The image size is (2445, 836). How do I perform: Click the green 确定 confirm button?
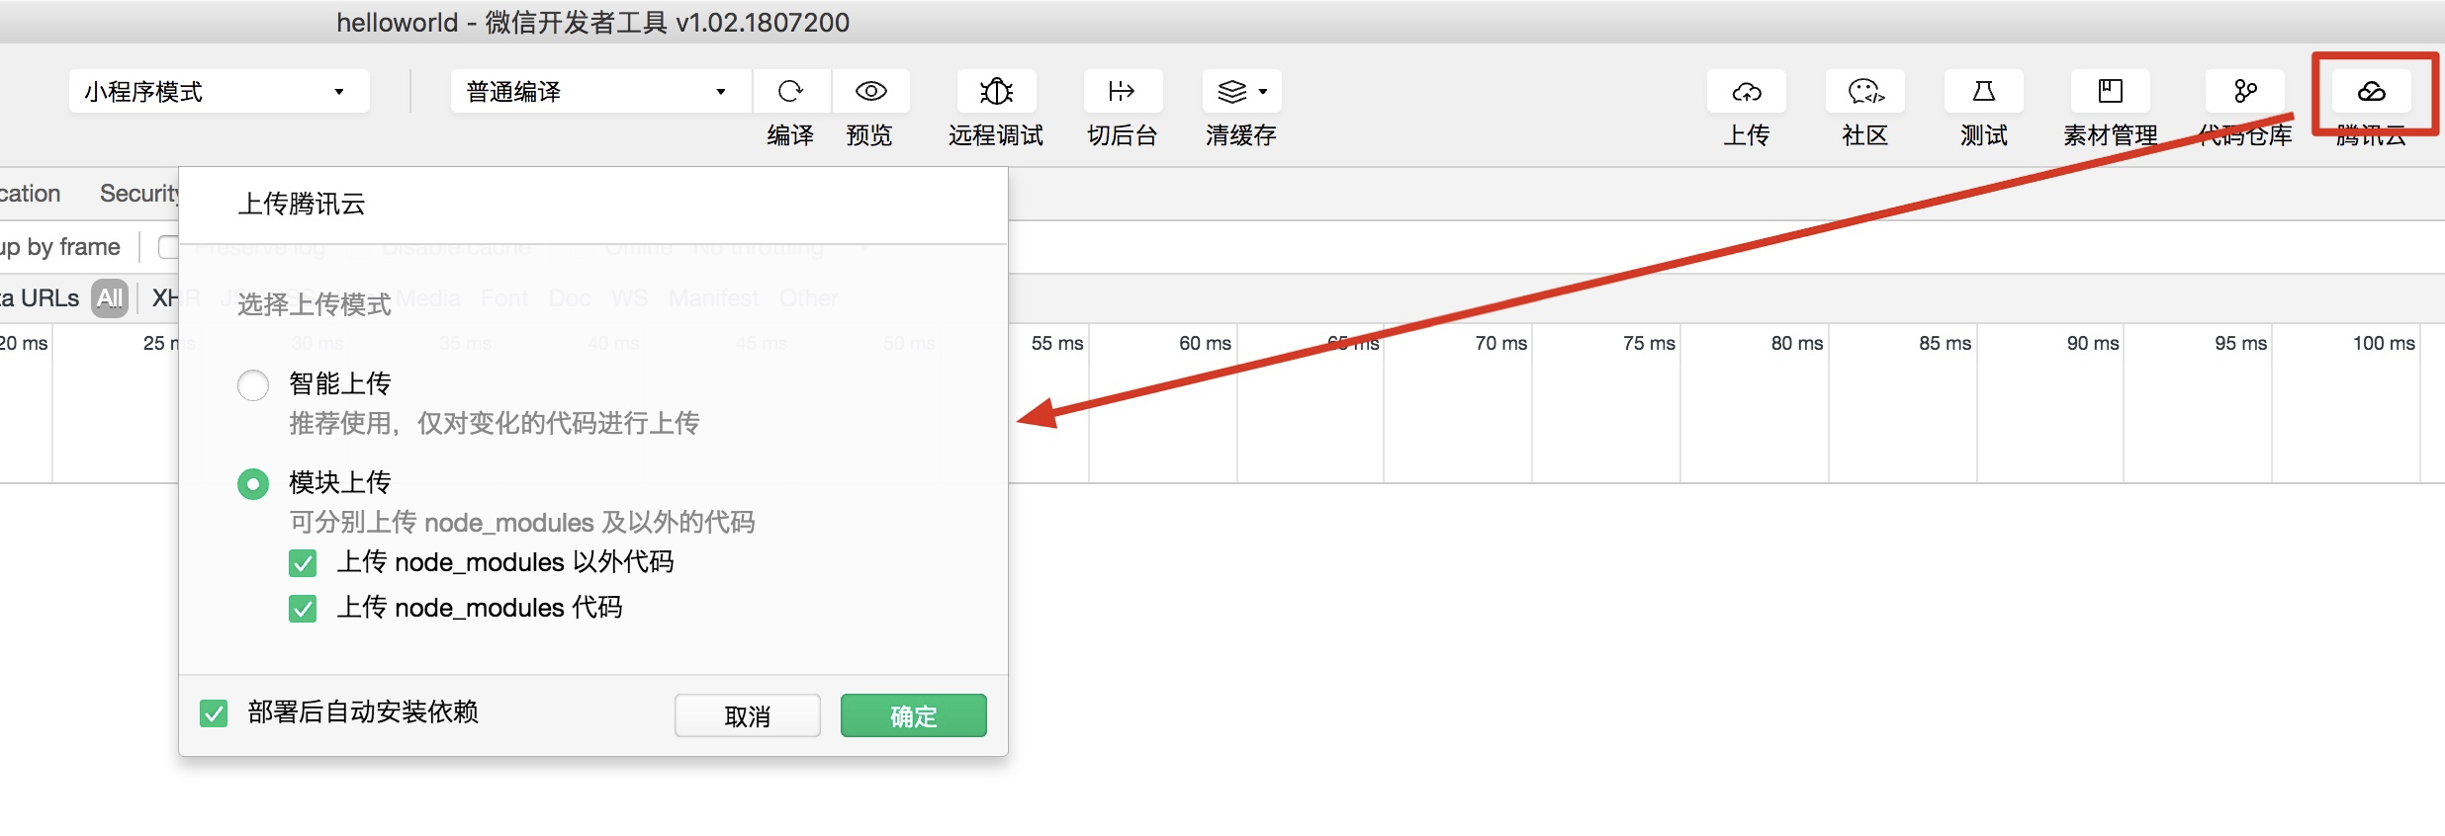(914, 715)
